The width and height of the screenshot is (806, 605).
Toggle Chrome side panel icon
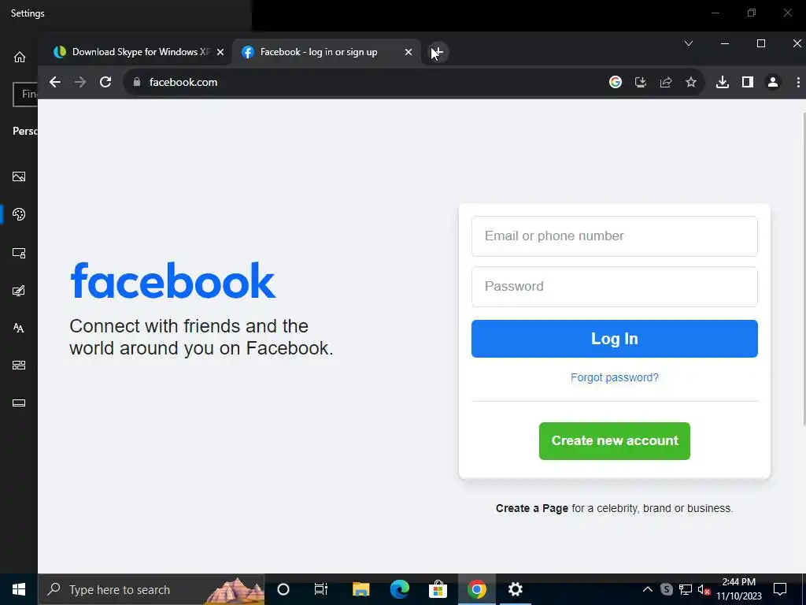(748, 82)
